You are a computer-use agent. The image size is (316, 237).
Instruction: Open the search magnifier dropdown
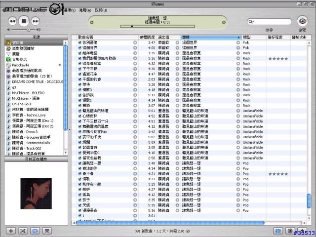251,22
